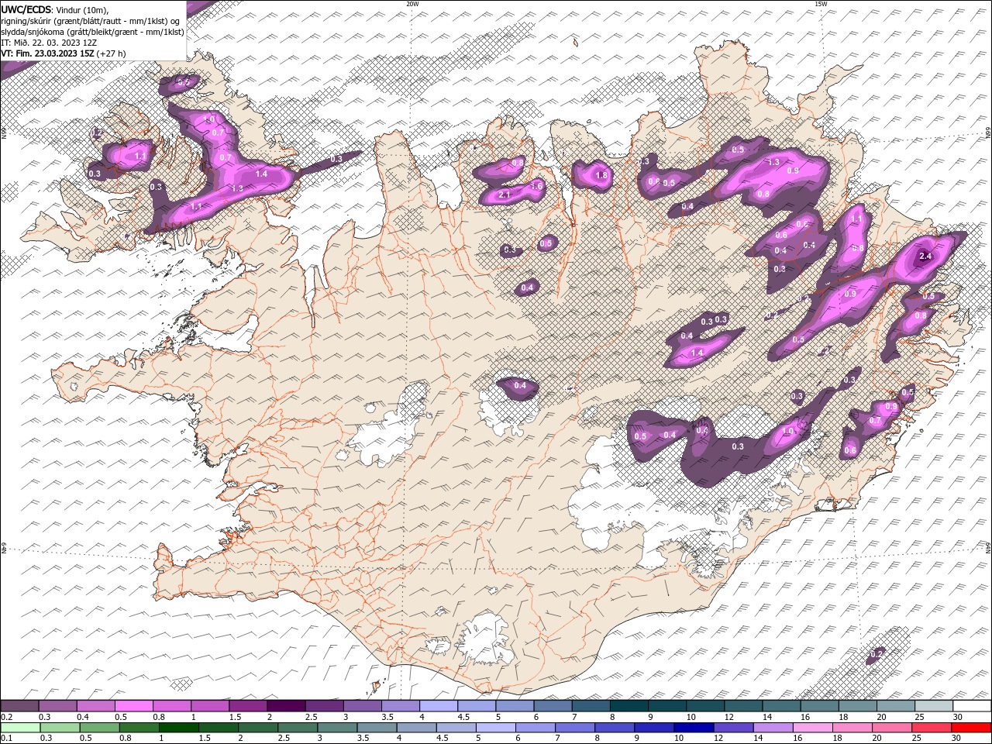Screen dimensions: 992x744
Task: Click the "1.8" precipitation value on the map
Action: coord(601,175)
